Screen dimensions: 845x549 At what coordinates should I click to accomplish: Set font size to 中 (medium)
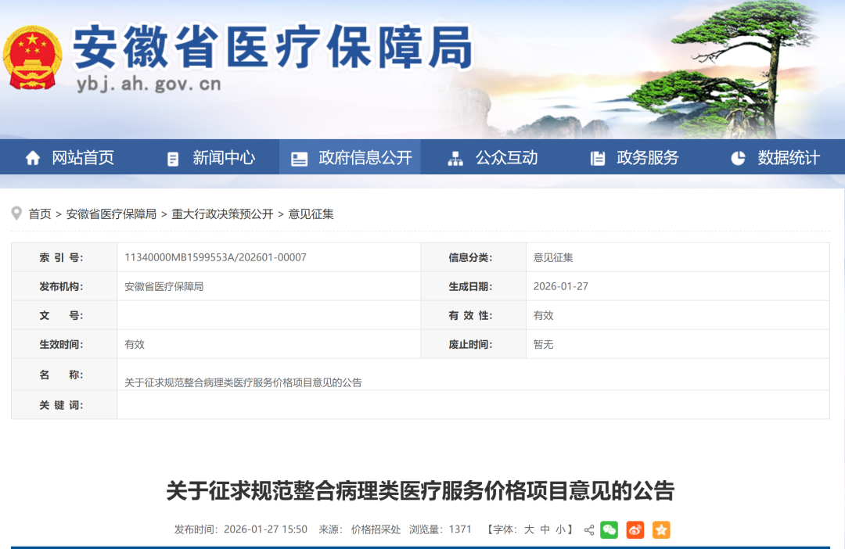[x=545, y=529]
